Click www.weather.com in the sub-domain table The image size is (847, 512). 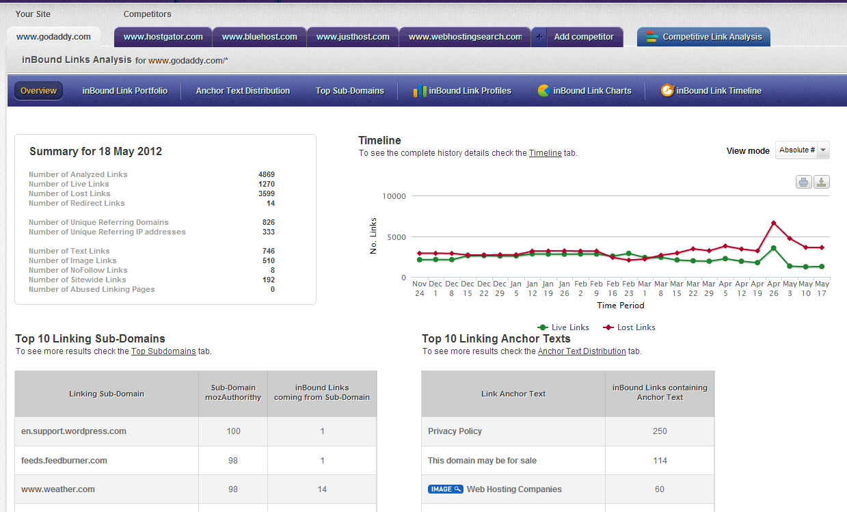click(58, 489)
